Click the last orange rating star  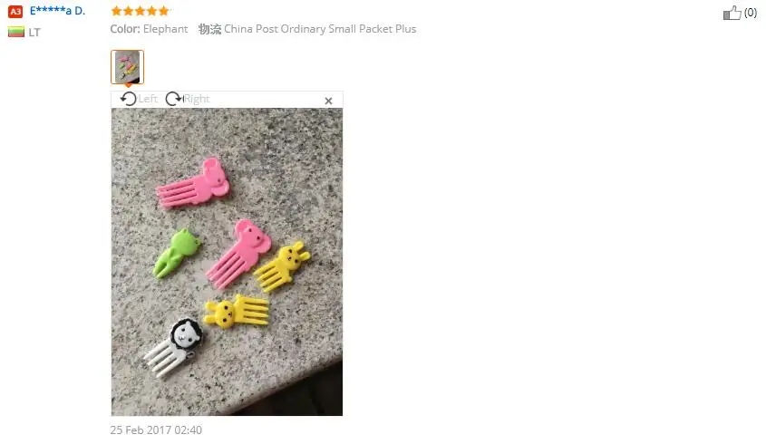tap(164, 11)
